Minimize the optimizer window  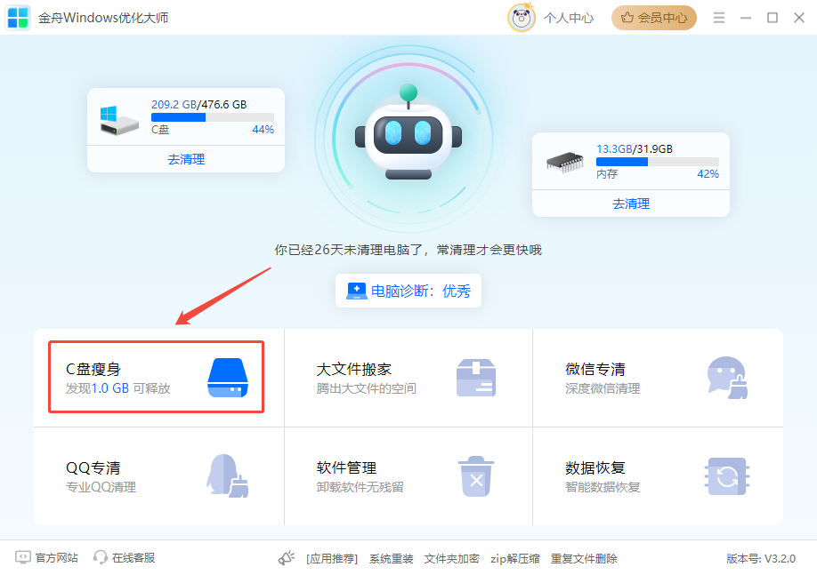click(x=746, y=18)
